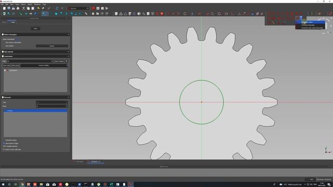The image size is (333, 187).
Task: Open the Sketch menu
Action: pyautogui.click(x=30, y=4)
